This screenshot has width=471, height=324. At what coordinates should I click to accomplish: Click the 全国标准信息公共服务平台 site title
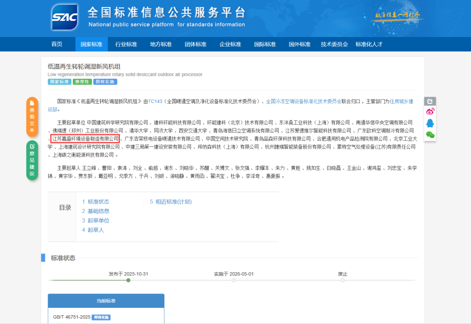[x=167, y=13]
